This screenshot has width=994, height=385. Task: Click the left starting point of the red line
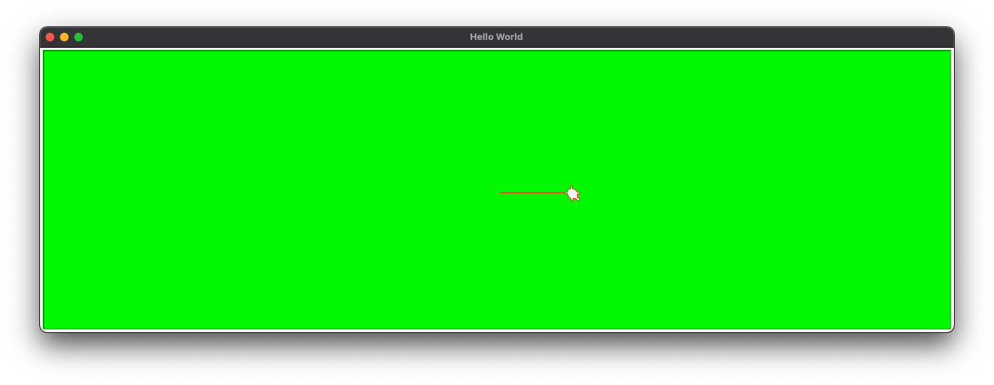tap(501, 192)
